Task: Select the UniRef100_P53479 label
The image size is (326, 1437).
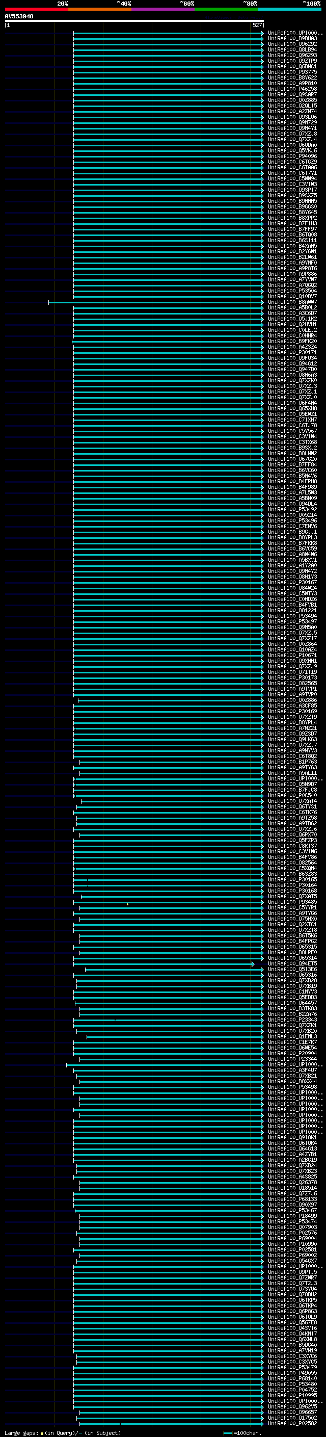Action: (292, 1367)
